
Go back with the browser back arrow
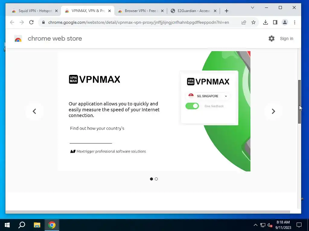(12, 22)
